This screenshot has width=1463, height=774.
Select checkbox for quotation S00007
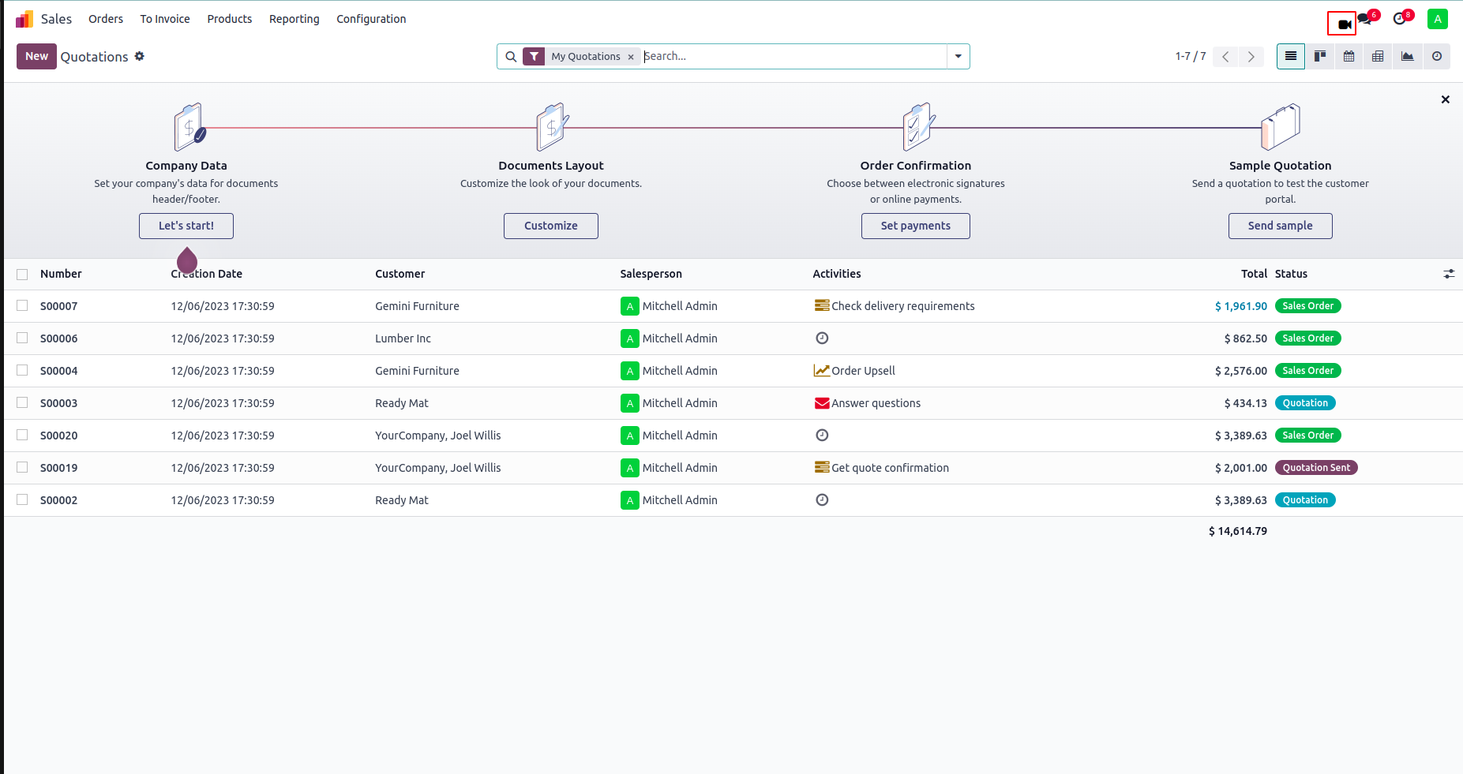22,306
